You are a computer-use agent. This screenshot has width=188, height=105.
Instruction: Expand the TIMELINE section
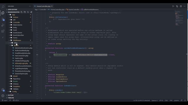[11, 98]
